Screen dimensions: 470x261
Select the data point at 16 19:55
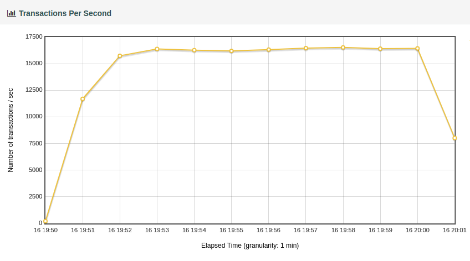tap(232, 51)
